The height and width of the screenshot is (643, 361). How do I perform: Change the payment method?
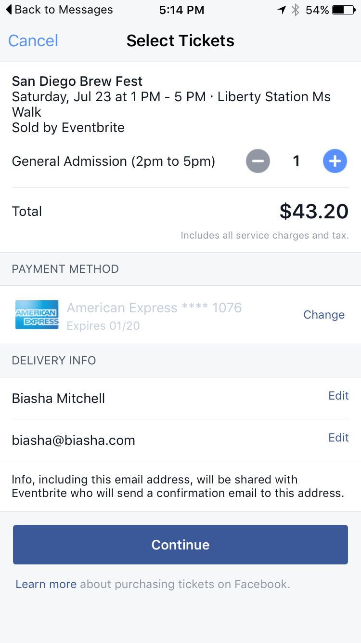324,315
